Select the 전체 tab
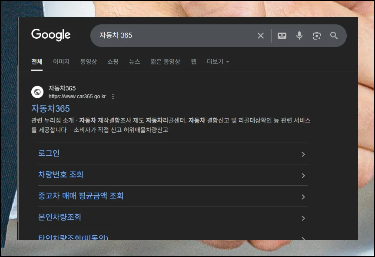 pos(37,62)
